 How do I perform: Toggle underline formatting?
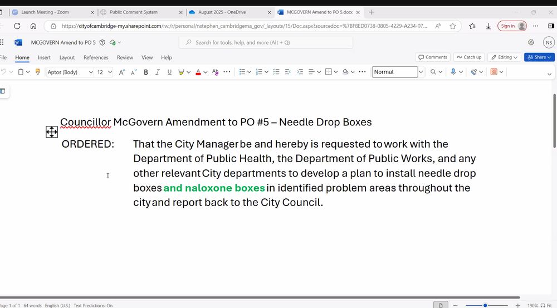169,72
